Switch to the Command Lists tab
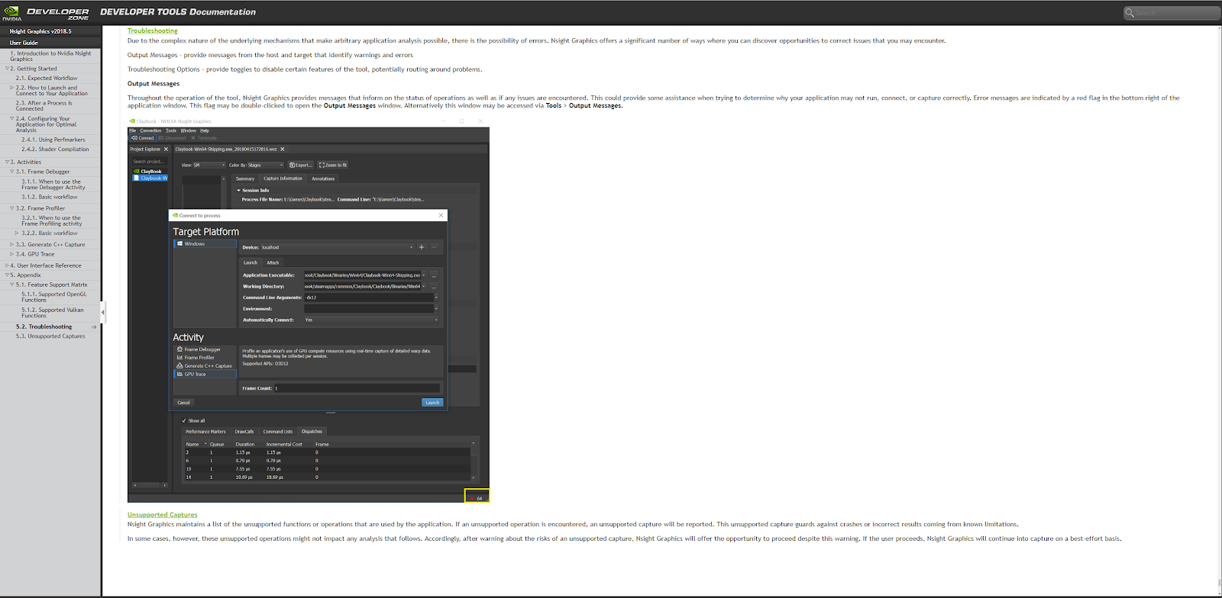This screenshot has height=598, width=1222. coord(278,432)
